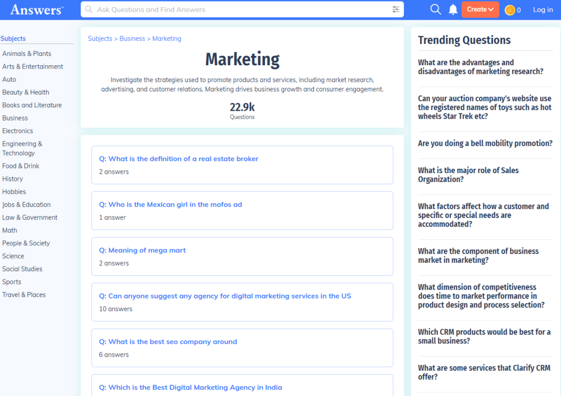The width and height of the screenshot is (561, 396).
Task: Go to Business breadcrumb link
Action: pos(132,39)
